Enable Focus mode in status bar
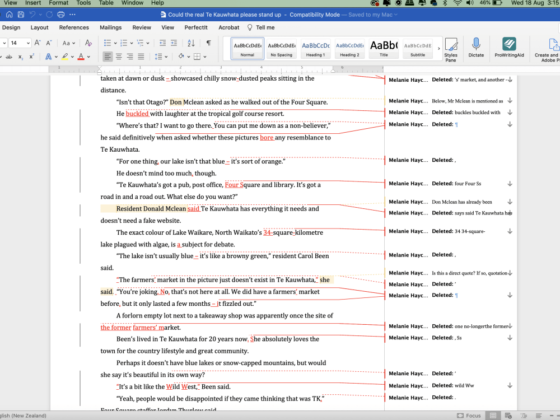The height and width of the screenshot is (420, 560). pos(469,416)
